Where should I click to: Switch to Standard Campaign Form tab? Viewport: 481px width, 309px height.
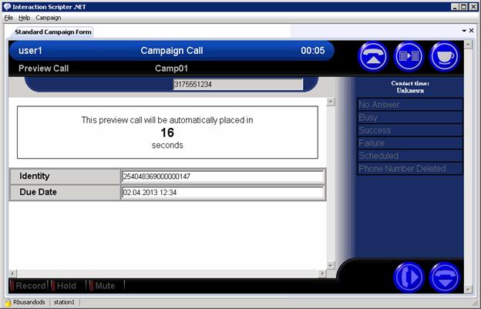52,32
